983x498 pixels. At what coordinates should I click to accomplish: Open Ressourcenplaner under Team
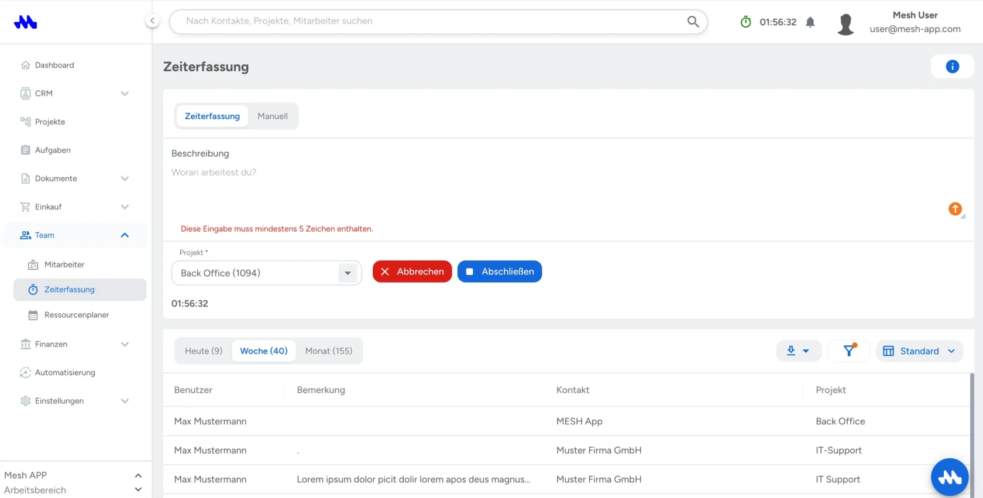tap(77, 315)
